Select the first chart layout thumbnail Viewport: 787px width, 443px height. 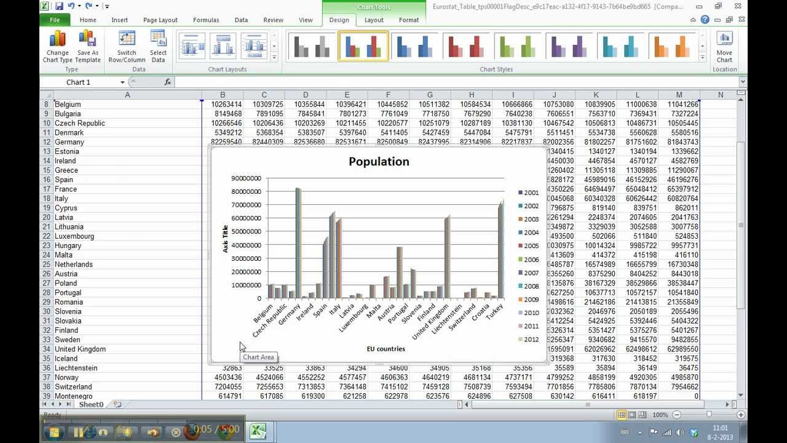[x=191, y=46]
